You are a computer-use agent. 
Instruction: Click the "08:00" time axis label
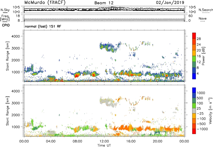coord(77,141)
